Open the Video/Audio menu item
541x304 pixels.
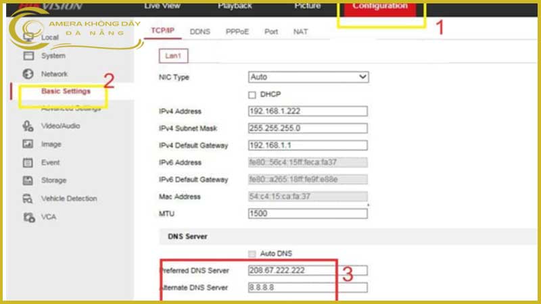coord(60,126)
